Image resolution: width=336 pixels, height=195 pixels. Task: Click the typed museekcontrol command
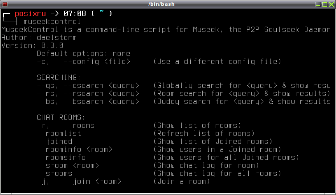(52, 22)
